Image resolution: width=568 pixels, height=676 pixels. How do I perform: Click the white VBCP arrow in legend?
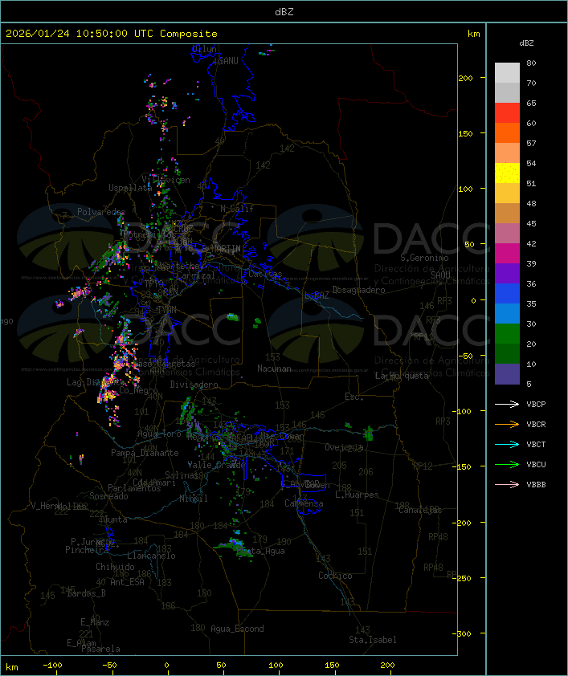pos(507,405)
